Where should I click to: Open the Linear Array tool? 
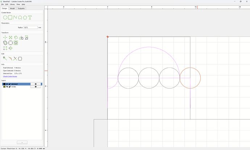click(5, 48)
